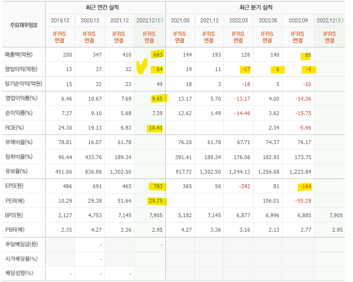Image resolution: width=353 pixels, height=282 pixels.
Task: Click the net profit value '49'
Action: coord(160,84)
